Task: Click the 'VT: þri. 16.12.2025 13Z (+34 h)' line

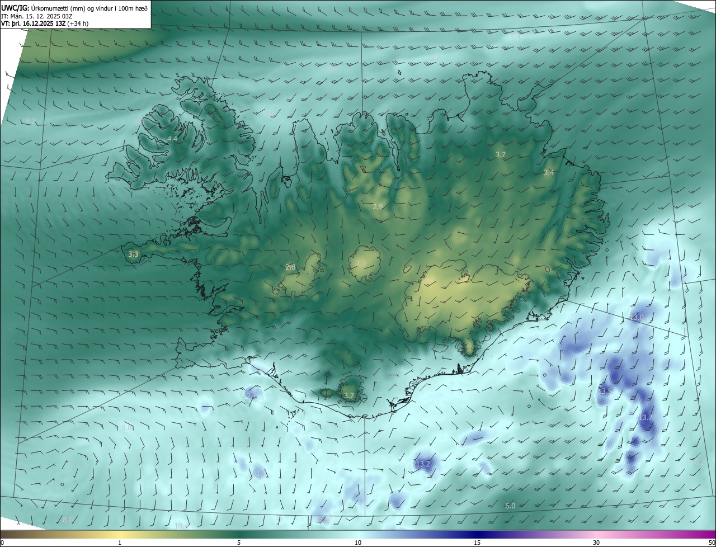Action: click(45, 23)
